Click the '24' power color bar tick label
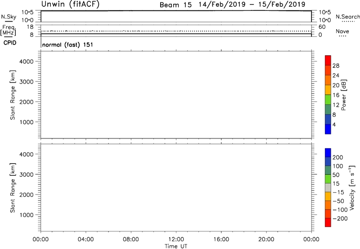 (x=336, y=76)
